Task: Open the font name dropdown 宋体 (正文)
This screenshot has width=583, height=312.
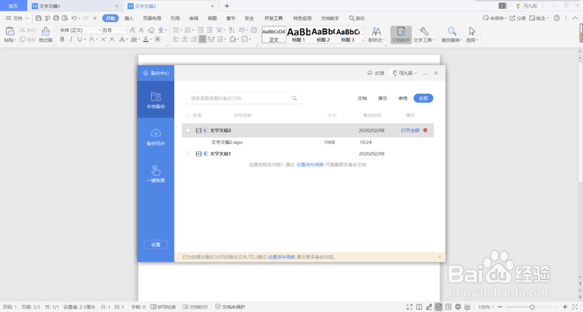Action: (99, 30)
